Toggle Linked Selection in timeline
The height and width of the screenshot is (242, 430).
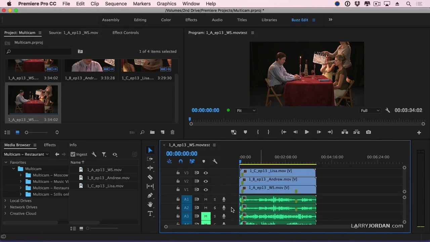tap(192, 161)
